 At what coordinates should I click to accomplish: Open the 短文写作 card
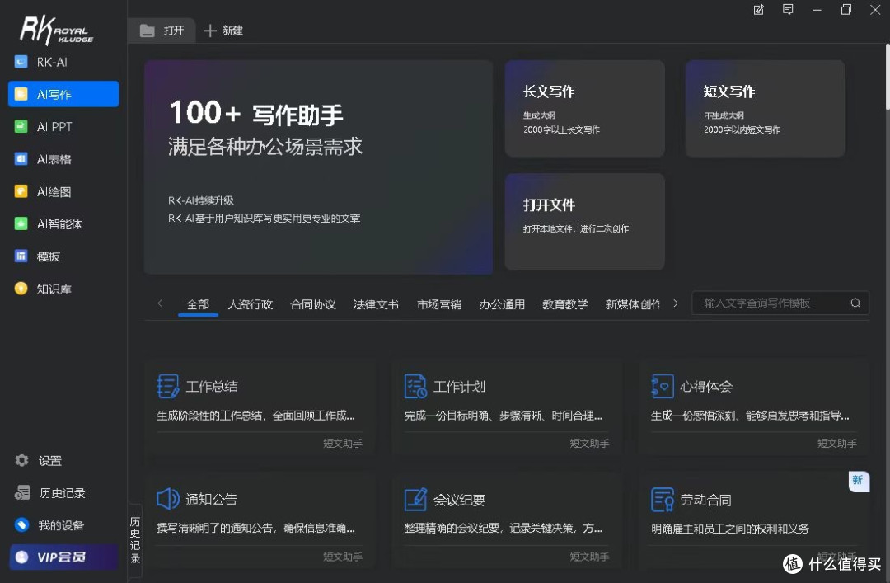pyautogui.click(x=765, y=109)
